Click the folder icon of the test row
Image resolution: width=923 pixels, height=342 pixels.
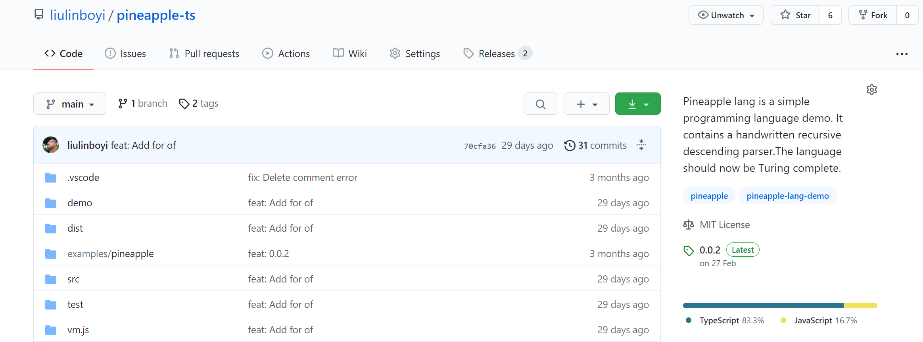[51, 305]
